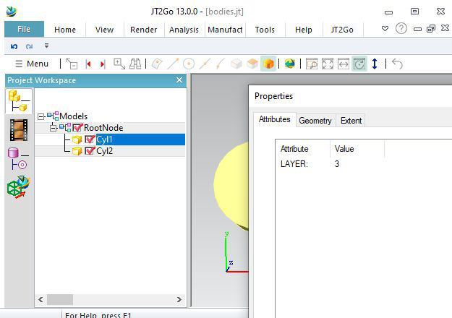Click the undo icon in quick access bar
This screenshot has height=318, width=452.
tap(14, 46)
